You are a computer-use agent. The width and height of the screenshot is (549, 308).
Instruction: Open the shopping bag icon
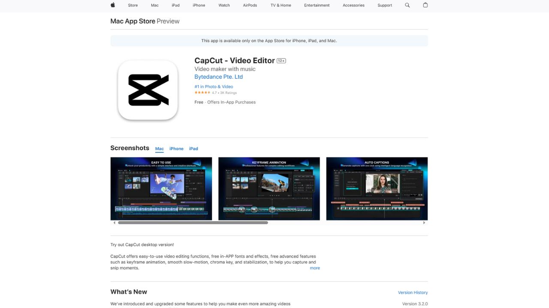(425, 5)
